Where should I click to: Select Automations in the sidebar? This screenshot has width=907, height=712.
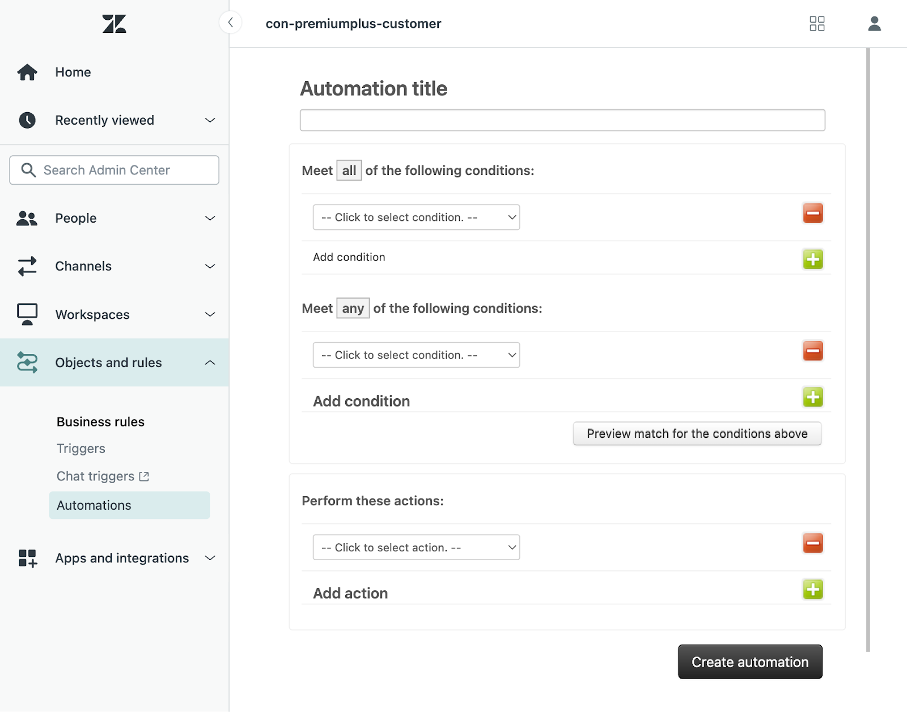(94, 505)
